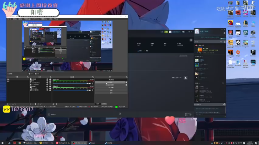Screen dimensions: 259x145
Task: Click 停止录制 button in OBS controls
Action: pyautogui.click(x=110, y=82)
